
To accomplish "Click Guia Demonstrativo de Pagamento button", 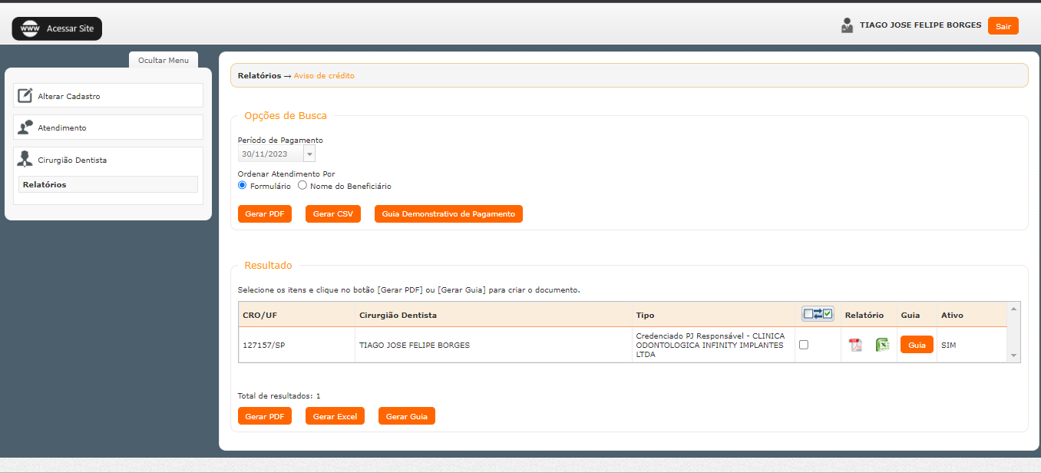I will tap(448, 214).
